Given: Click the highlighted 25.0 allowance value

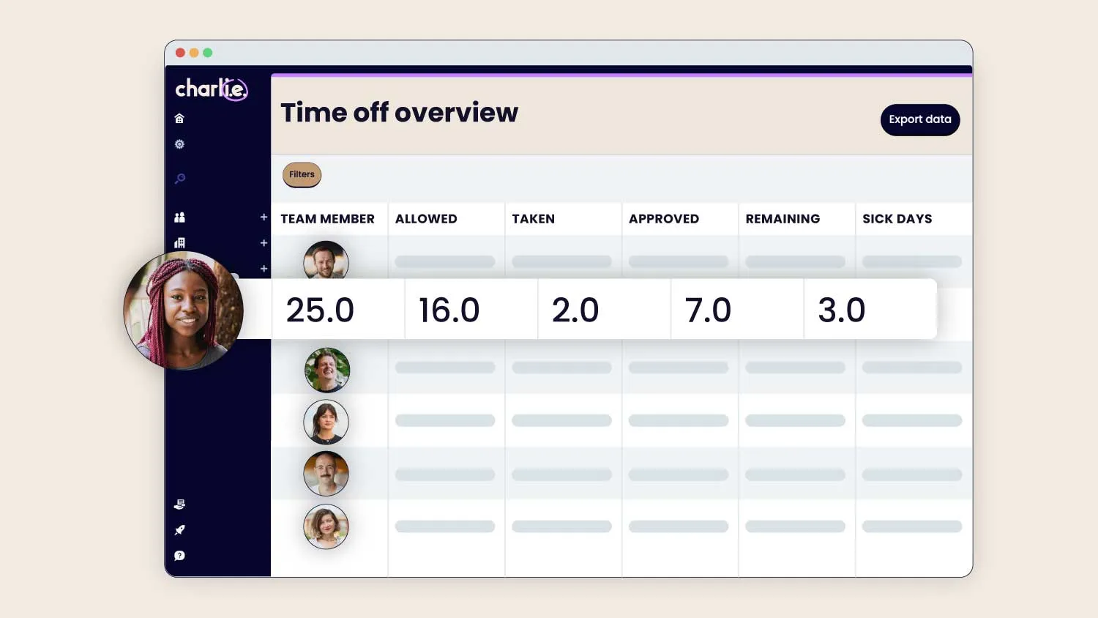Looking at the screenshot, I should 320,310.
